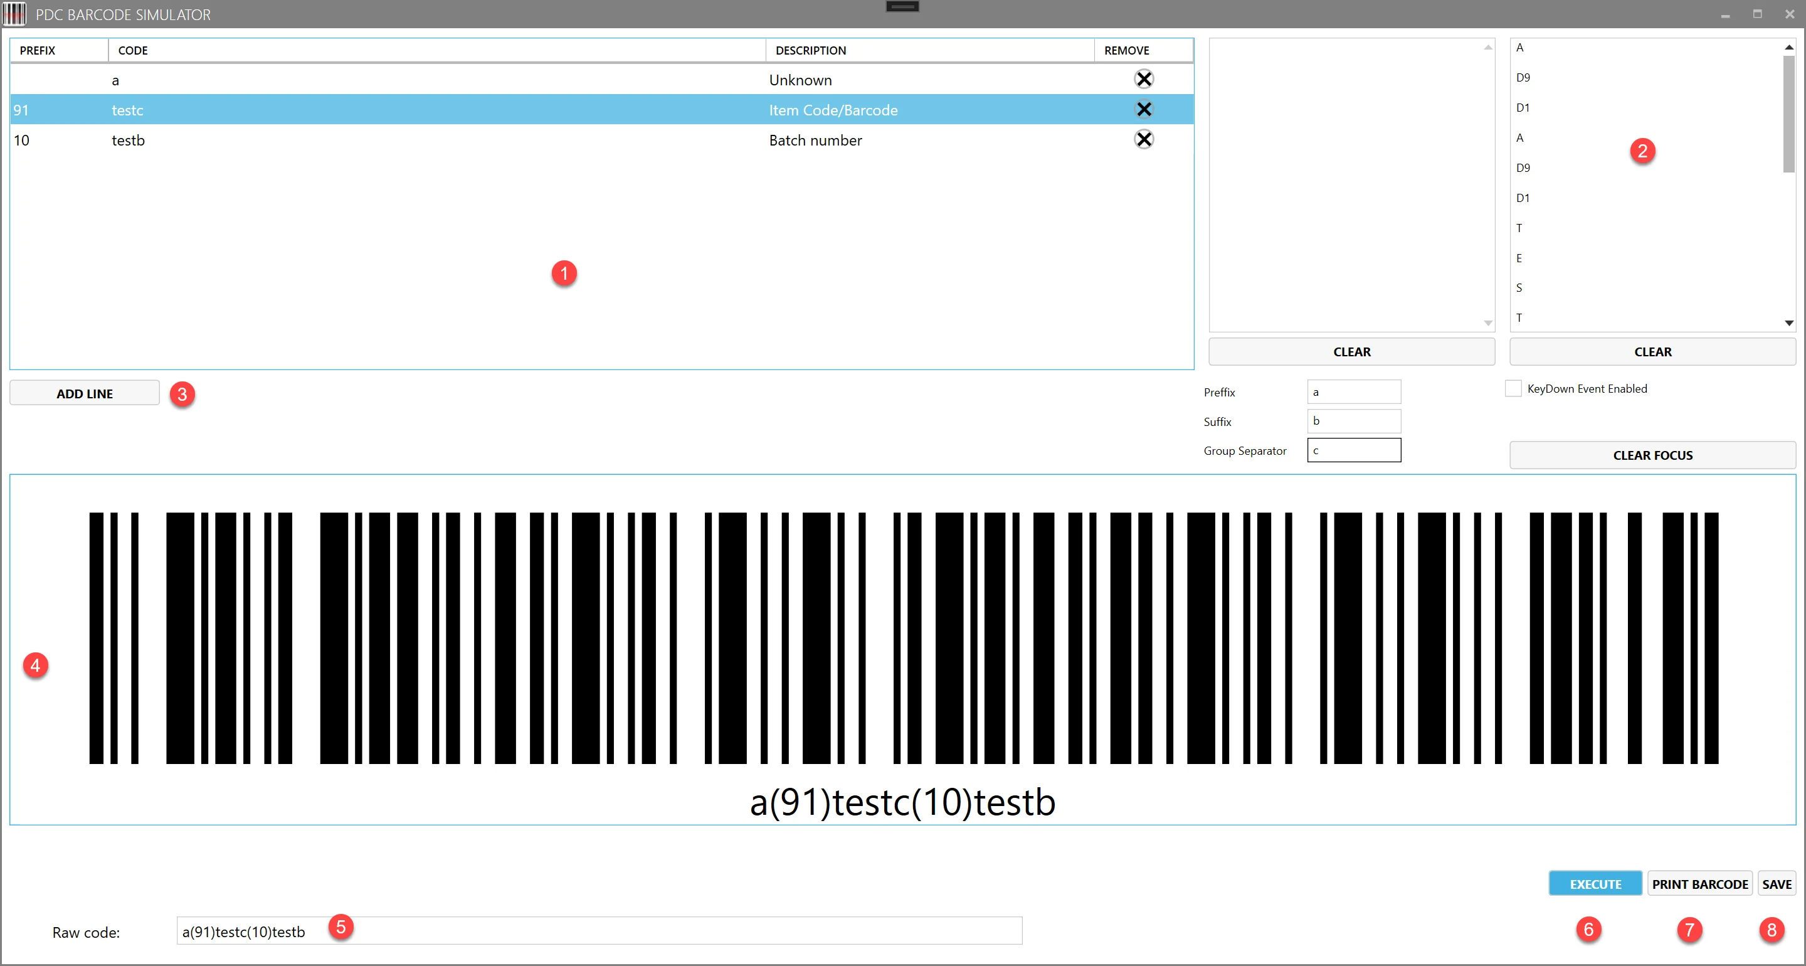Viewport: 1806px width, 966px height.
Task: Click the Remove icon for Item Code/Barcode row
Action: (x=1141, y=109)
